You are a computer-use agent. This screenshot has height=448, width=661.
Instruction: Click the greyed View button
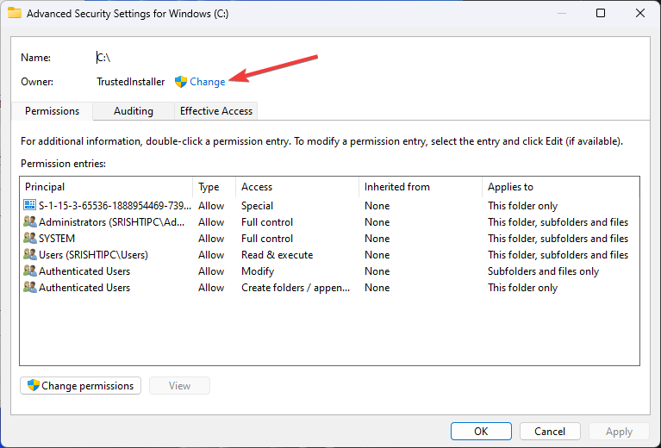tap(179, 386)
